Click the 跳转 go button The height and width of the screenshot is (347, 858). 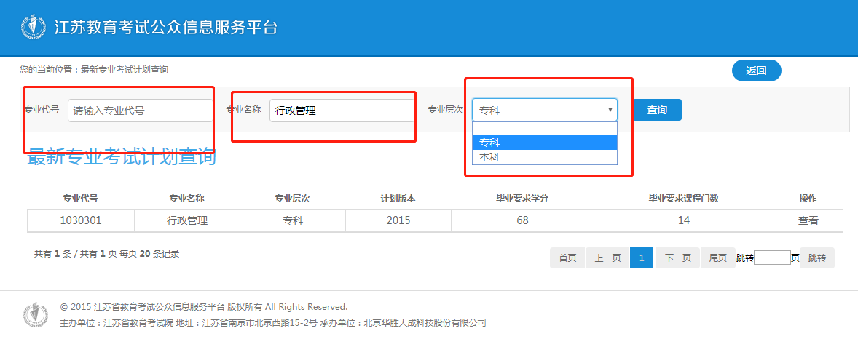[x=817, y=258]
